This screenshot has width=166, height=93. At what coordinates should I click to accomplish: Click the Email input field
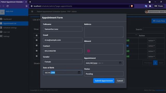point(63,40)
